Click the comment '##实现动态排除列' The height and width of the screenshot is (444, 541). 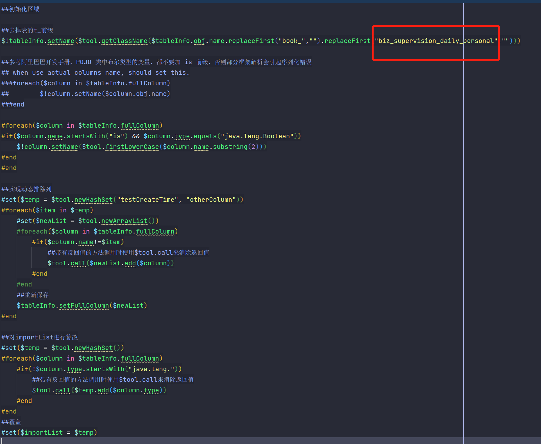click(x=26, y=189)
